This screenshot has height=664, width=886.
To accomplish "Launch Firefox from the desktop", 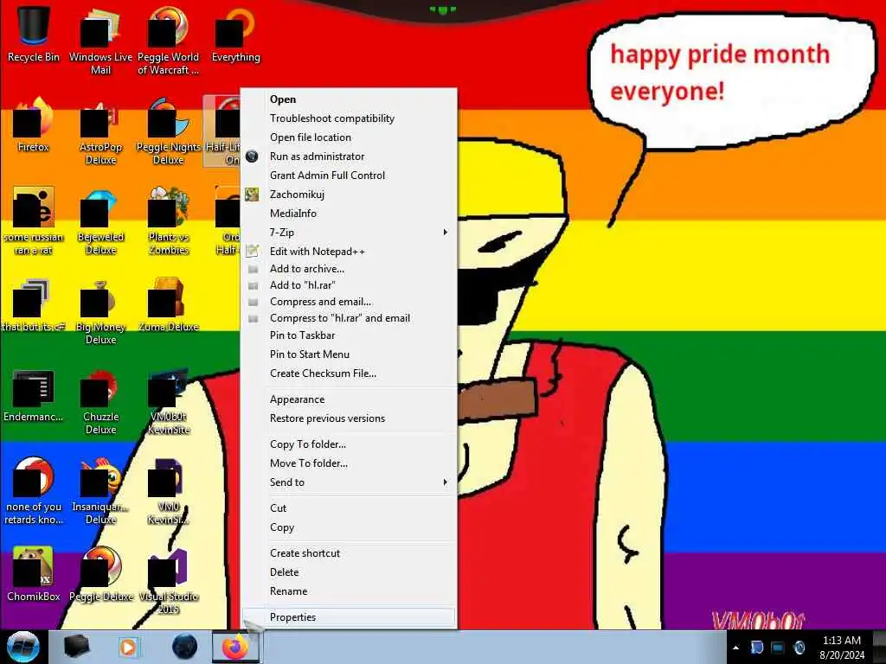I will pos(33,124).
